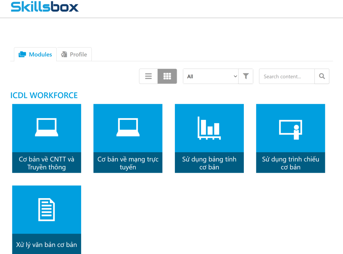Image resolution: width=343 pixels, height=254 pixels.
Task: Open Sử dụng bảng tính cơ bản
Action: point(209,163)
